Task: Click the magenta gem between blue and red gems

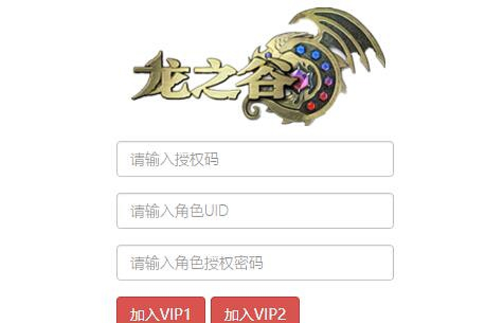Action: (328, 81)
